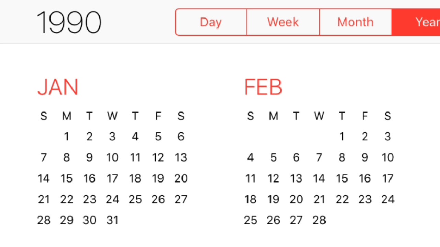Screen dimensions: 440x247
Task: Switch to the Week view tab
Action: tap(283, 22)
